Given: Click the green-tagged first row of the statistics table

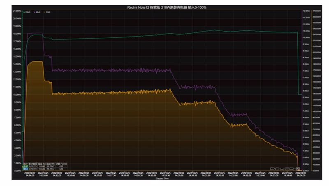Looking at the screenshot, I should click(x=45, y=166).
